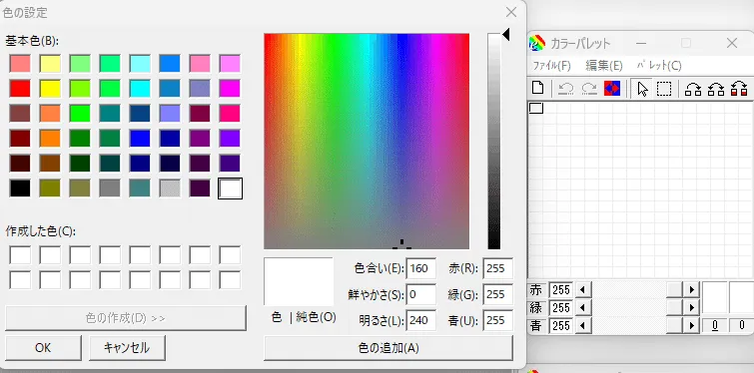This screenshot has height=373, width=754.
Task: Increase 青 with its right arrow
Action: click(x=691, y=325)
